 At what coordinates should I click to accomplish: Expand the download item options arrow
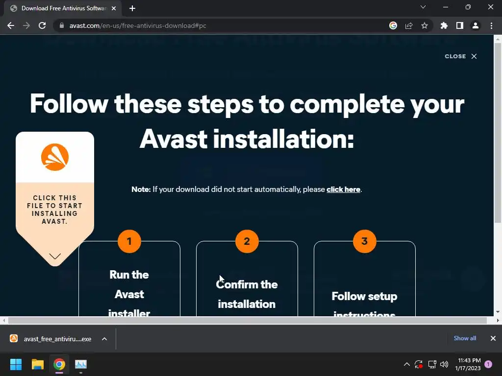pos(104,339)
